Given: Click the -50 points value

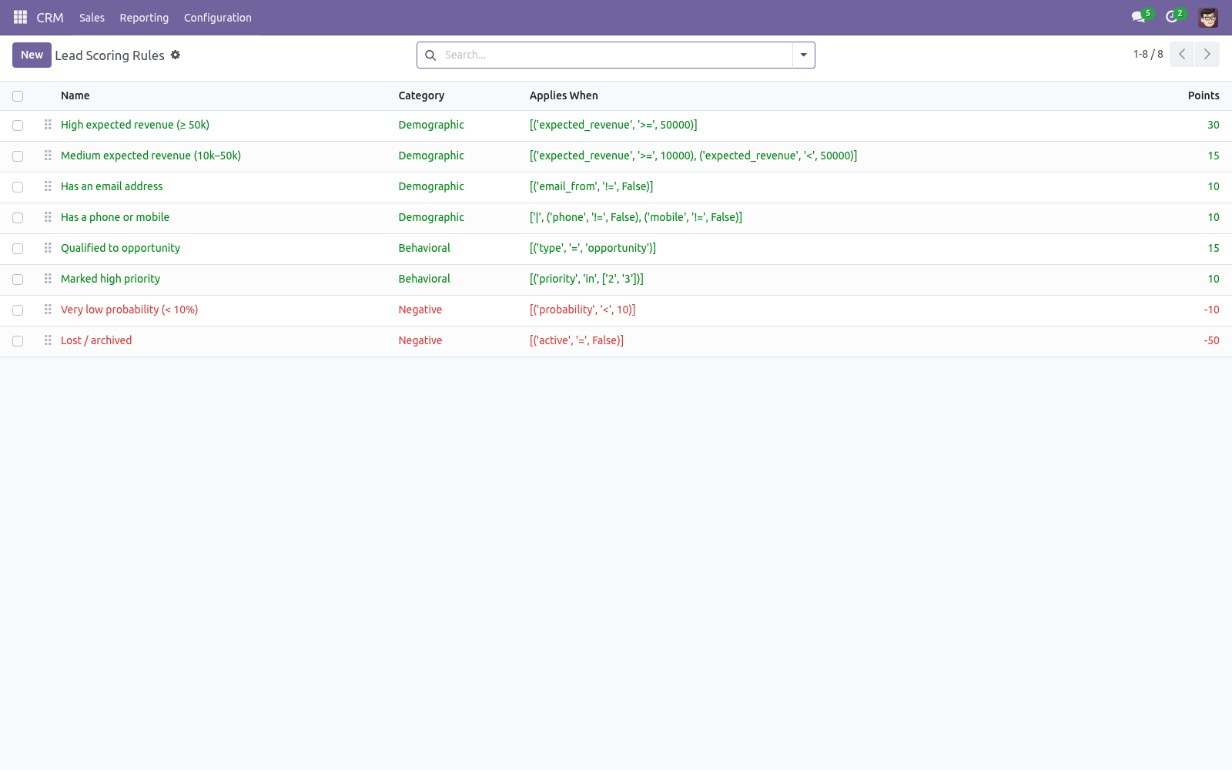Looking at the screenshot, I should coord(1211,340).
